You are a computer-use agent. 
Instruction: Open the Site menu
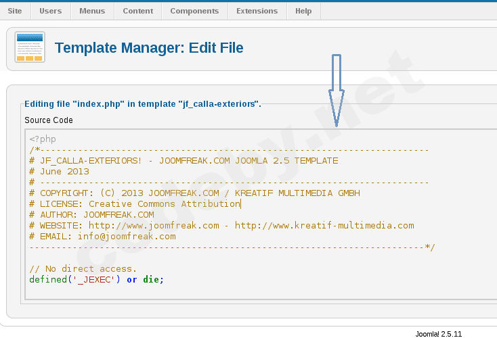point(15,11)
